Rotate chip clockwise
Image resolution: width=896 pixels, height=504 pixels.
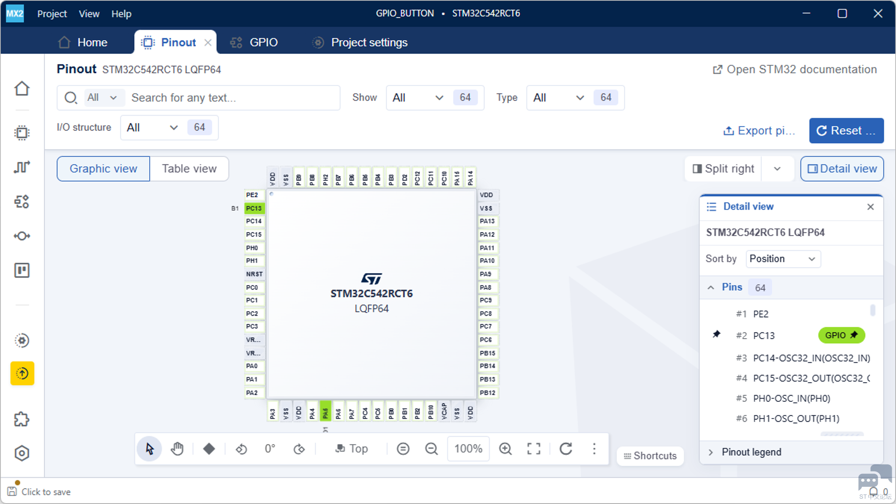tap(299, 449)
